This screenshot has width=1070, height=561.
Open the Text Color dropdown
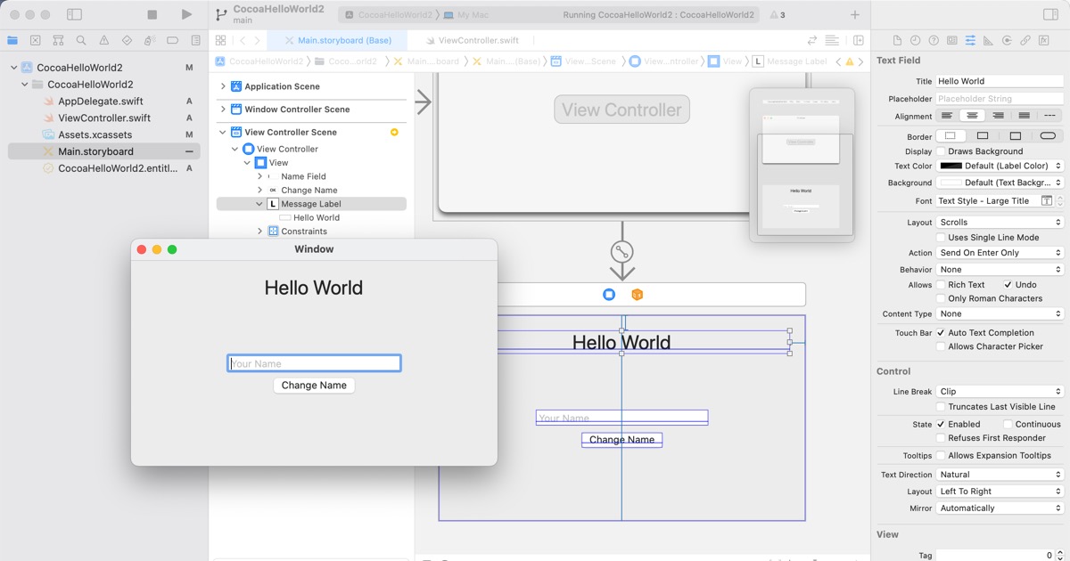(x=1000, y=166)
